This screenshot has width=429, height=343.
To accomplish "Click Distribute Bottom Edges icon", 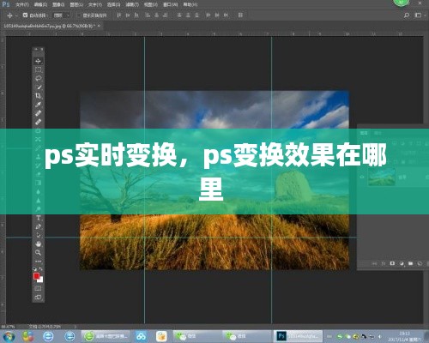I will click(196, 15).
